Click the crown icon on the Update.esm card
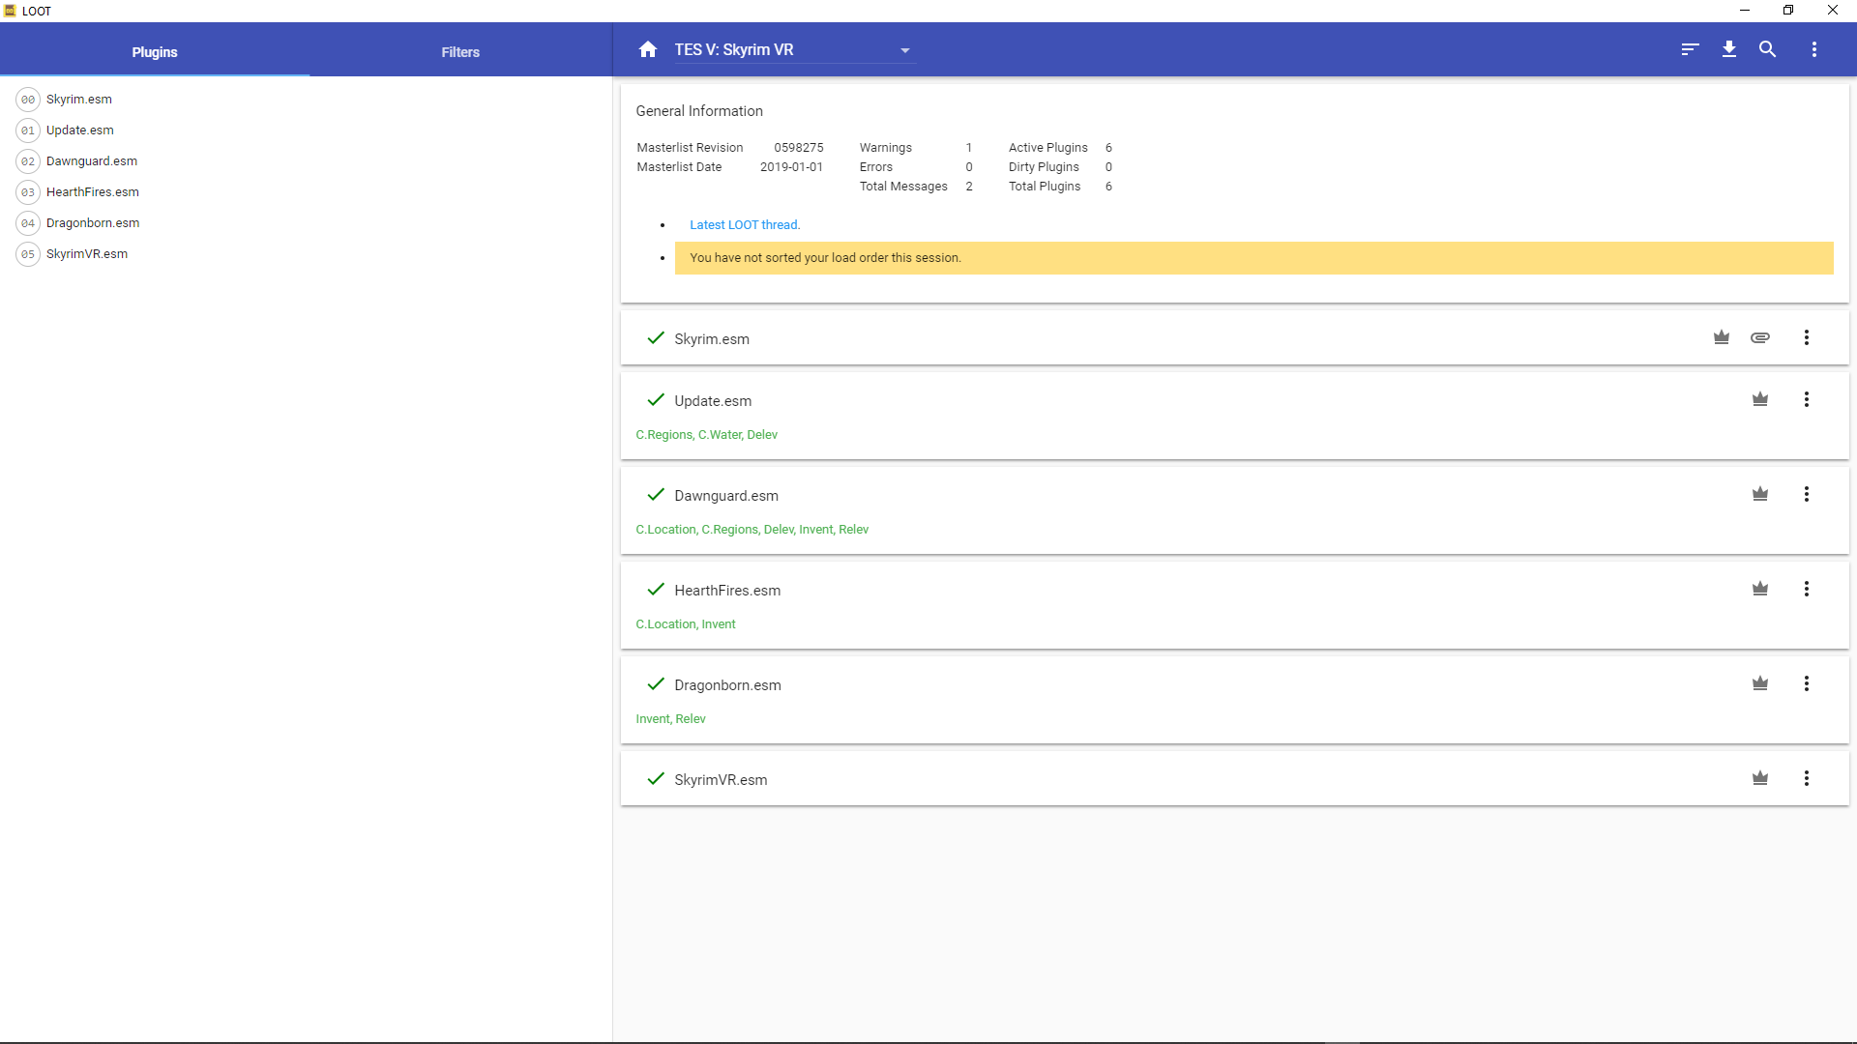The width and height of the screenshot is (1857, 1044). pyautogui.click(x=1760, y=399)
